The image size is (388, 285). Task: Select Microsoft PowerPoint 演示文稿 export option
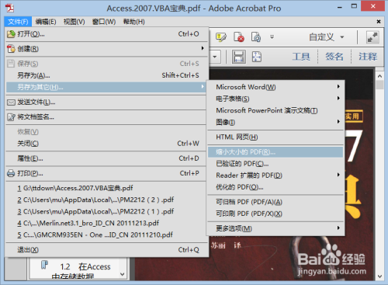[275, 110]
